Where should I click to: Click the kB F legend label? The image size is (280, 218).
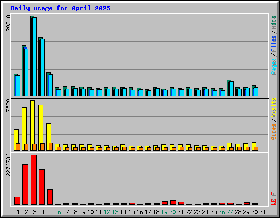click(274, 199)
